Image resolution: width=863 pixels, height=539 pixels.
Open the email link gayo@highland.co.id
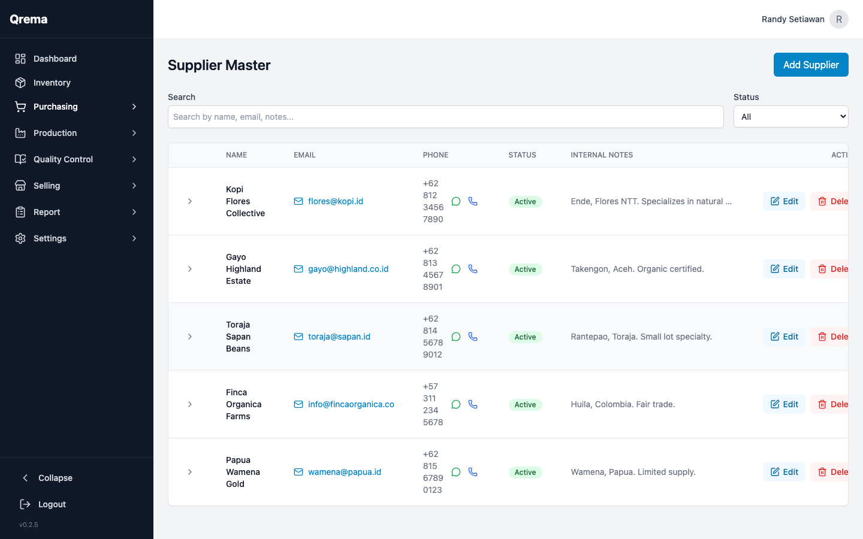coord(348,269)
